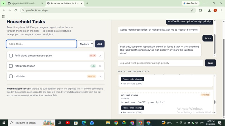Check the refill presccription task checkbox
225x126 pixels.
11,66
